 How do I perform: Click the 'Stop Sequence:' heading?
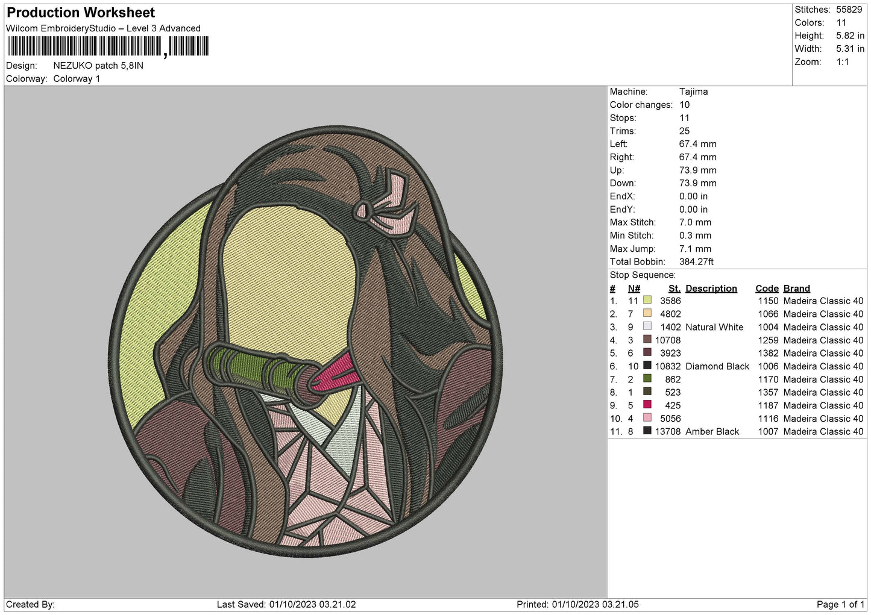643,275
